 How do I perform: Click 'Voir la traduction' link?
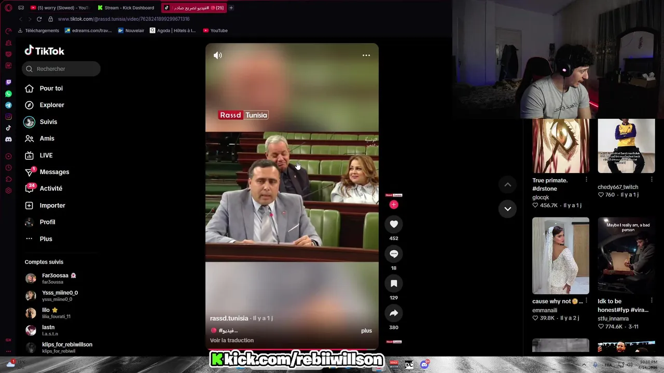[232, 340]
